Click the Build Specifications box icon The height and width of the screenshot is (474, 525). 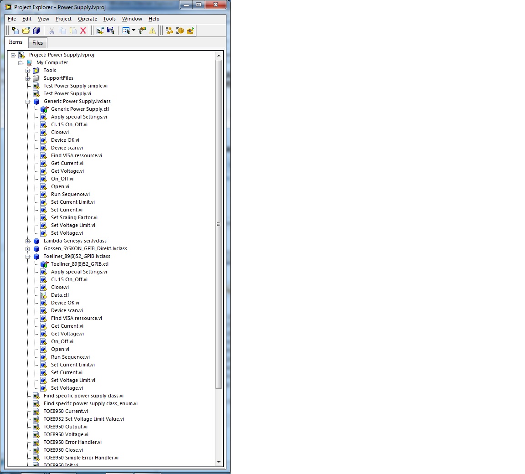point(180,31)
